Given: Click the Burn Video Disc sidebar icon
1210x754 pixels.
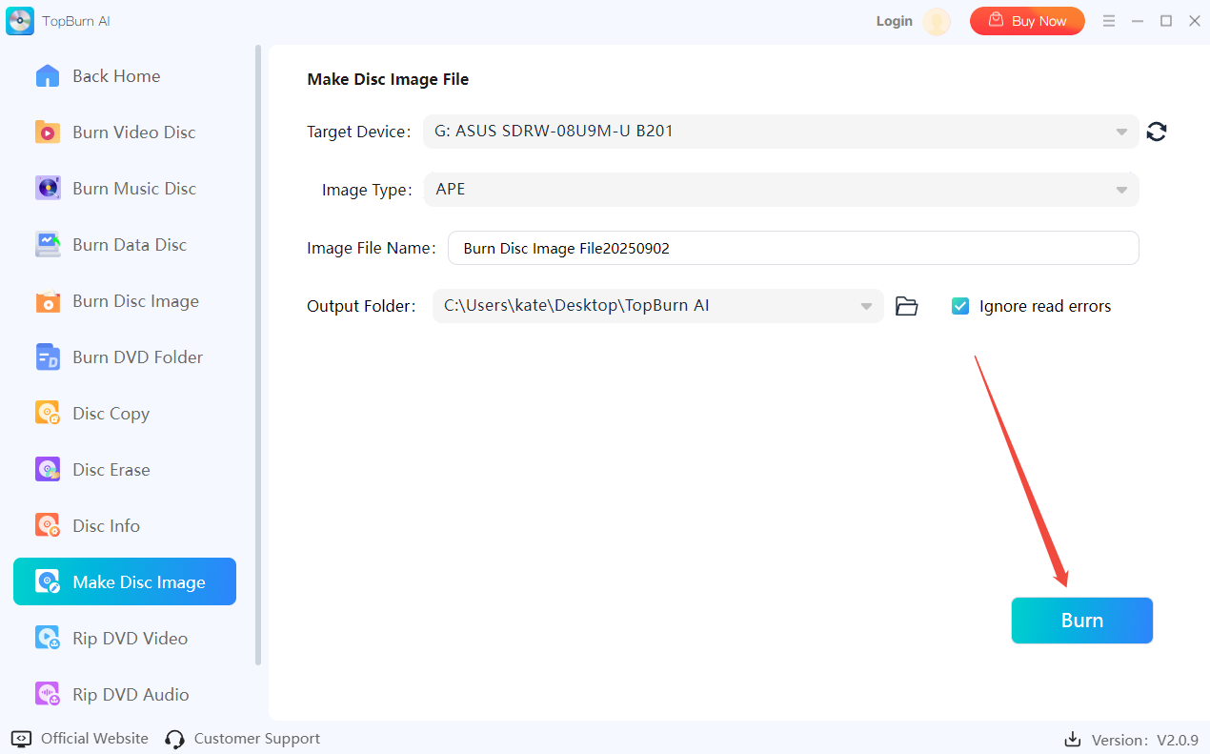Looking at the screenshot, I should [x=48, y=132].
